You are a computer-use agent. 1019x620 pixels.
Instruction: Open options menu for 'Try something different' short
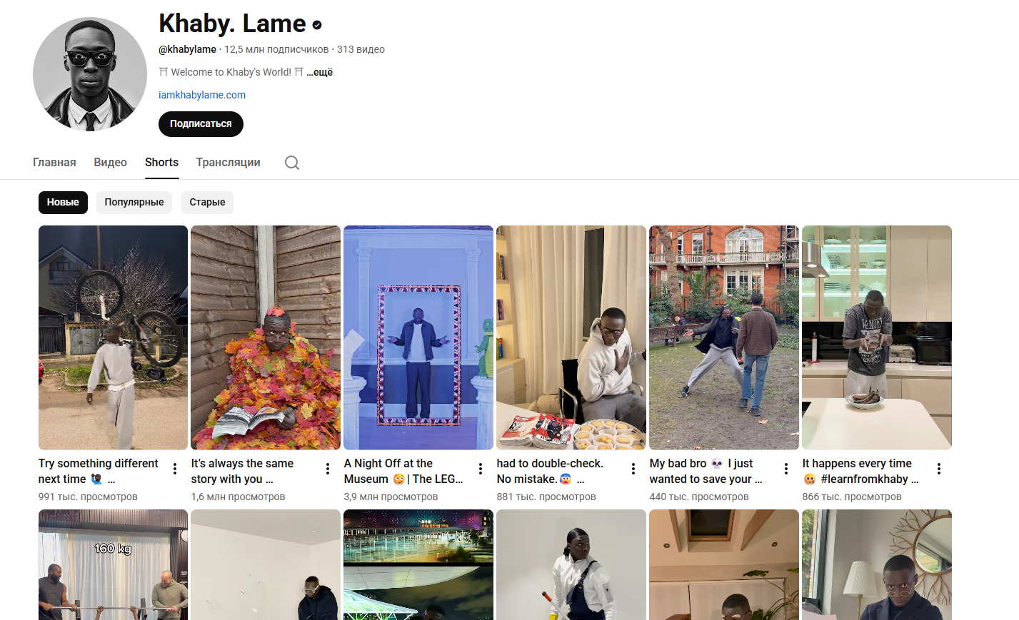(x=175, y=469)
